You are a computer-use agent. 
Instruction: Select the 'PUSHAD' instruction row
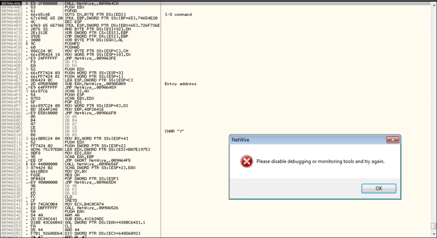coord(72,47)
